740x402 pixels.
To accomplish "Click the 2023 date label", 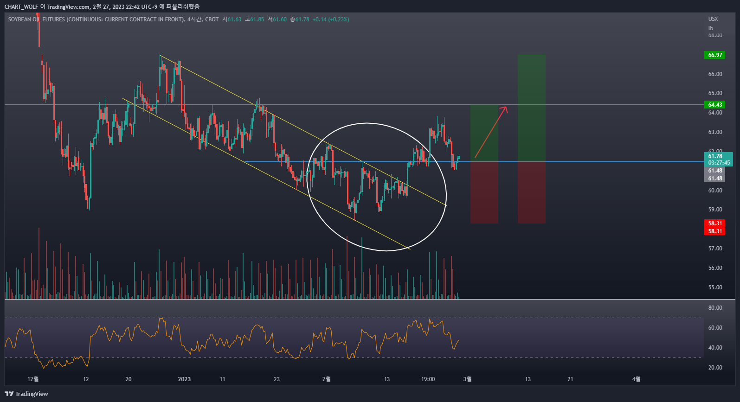I will [184, 379].
